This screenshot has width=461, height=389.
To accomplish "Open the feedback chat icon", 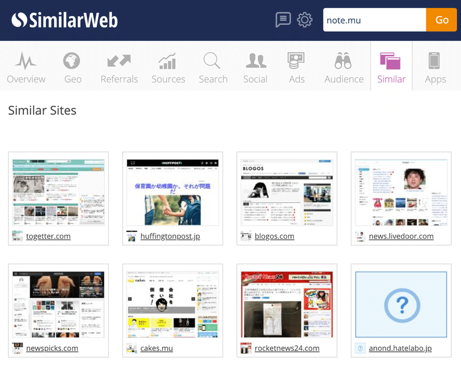I will click(283, 20).
